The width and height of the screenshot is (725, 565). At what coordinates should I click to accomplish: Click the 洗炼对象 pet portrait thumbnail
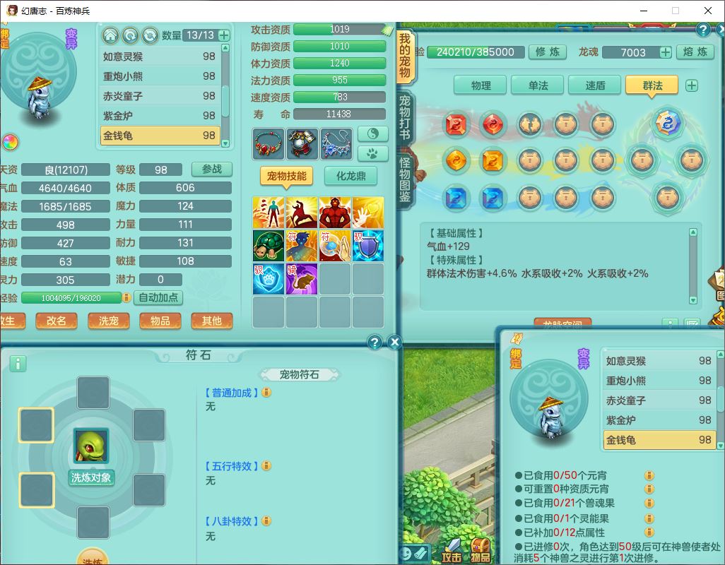91,446
